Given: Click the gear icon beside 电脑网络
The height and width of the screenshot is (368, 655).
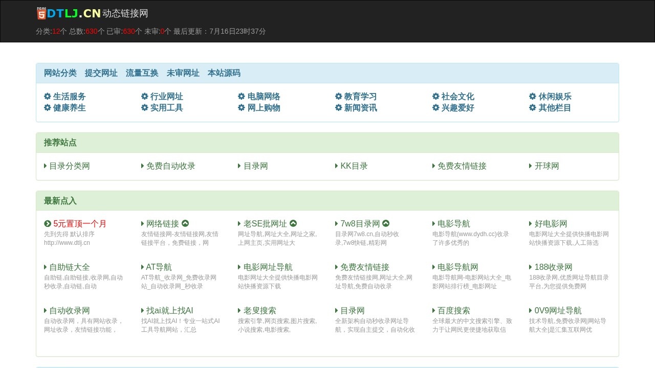Looking at the screenshot, I should pyautogui.click(x=242, y=96).
